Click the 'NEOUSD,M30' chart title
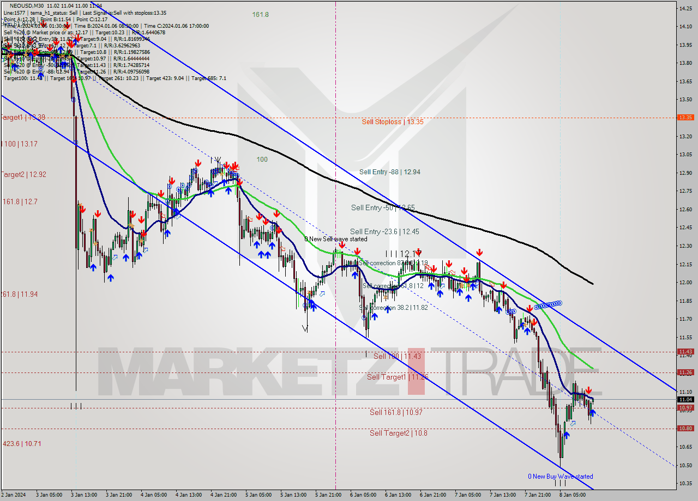 click(x=26, y=6)
